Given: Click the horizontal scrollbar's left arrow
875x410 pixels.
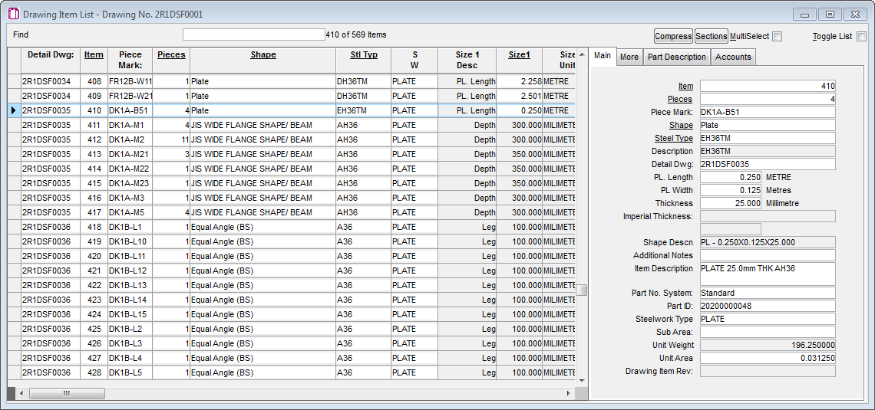Looking at the screenshot, I should (x=21, y=393).
